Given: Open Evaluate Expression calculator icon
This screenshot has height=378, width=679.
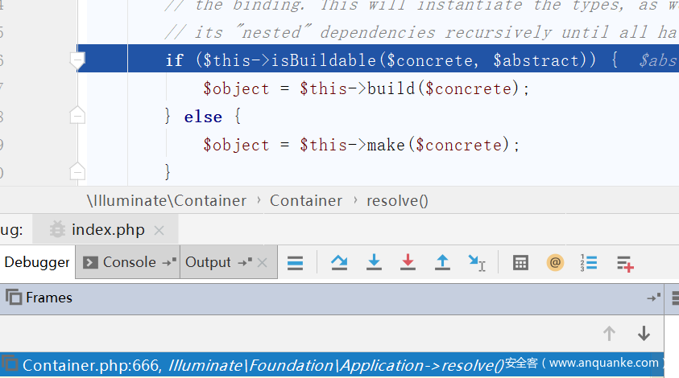Looking at the screenshot, I should [520, 262].
